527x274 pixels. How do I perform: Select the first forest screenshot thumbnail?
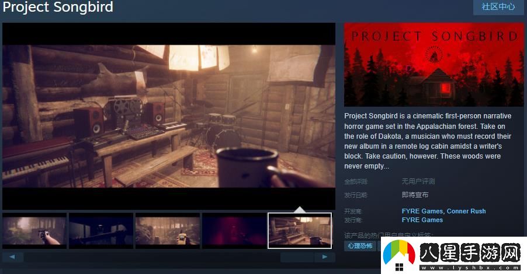point(34,231)
